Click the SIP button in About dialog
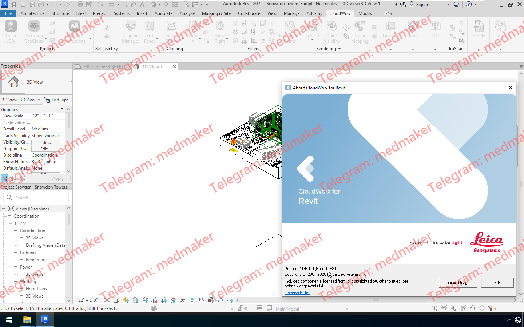524x327 pixels. [497, 282]
